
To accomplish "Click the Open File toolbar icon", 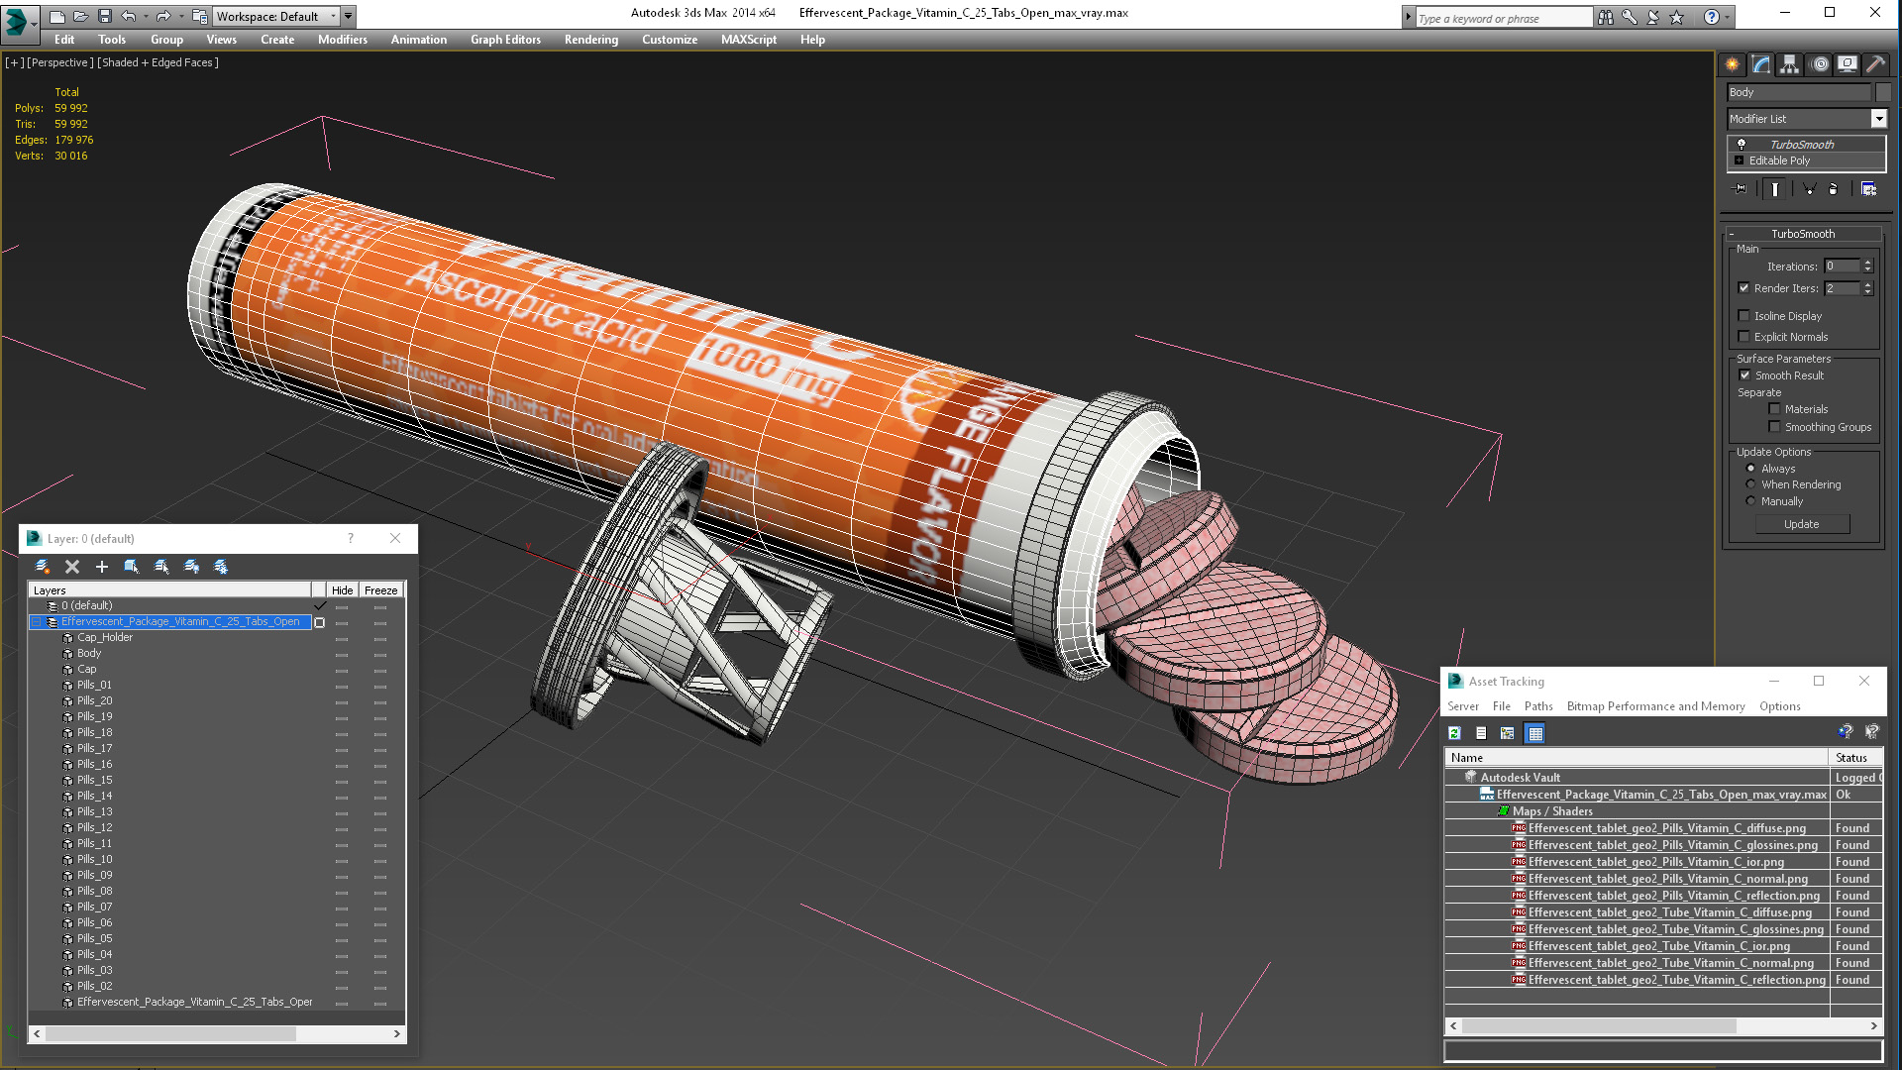I will point(80,16).
